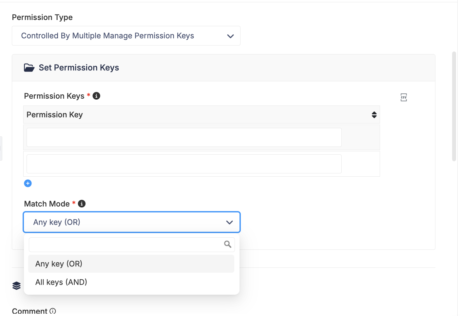The image size is (460, 316).
Task: Click the Set Permission Keys panel title
Action: tap(79, 68)
